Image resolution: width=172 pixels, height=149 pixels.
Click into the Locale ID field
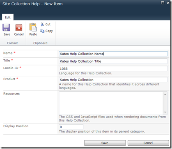pos(113,68)
